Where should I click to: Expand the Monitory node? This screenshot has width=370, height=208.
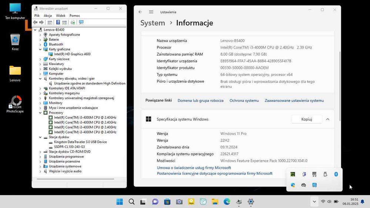(x=40, y=103)
